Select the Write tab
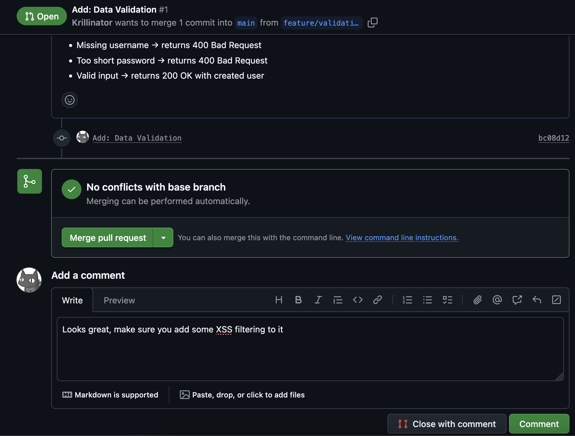 (x=72, y=300)
